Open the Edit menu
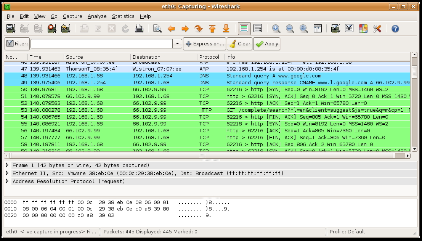 click(24, 16)
